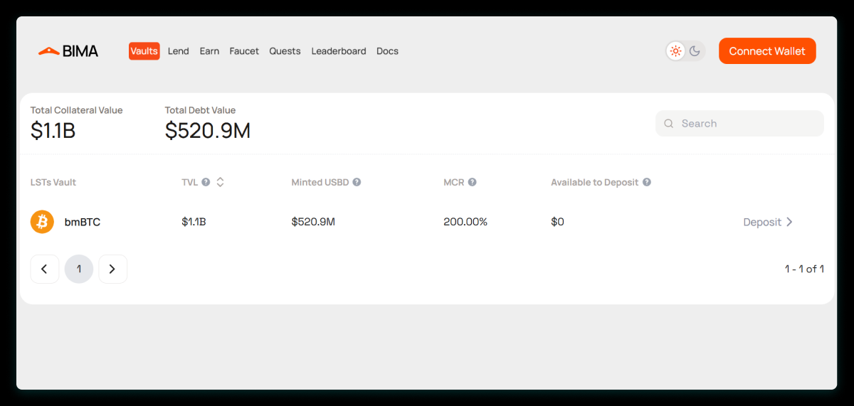Open the Leaderboard tab
The image size is (854, 406).
click(339, 51)
